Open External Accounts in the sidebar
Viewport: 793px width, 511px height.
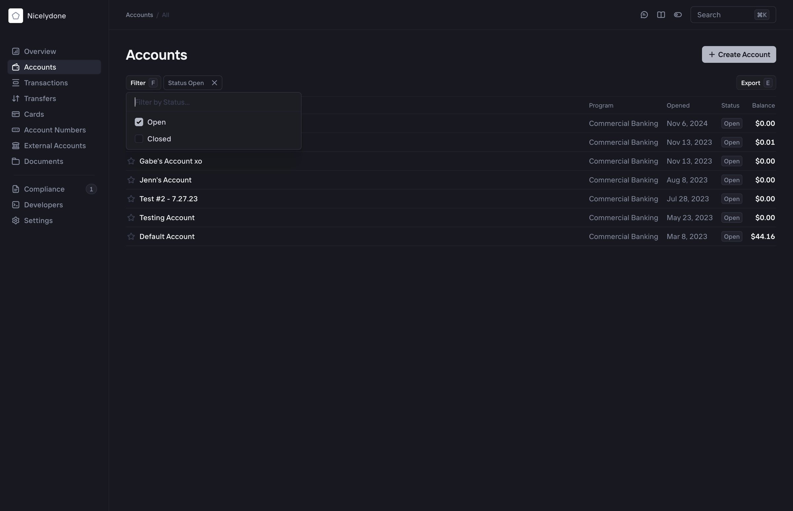(54, 146)
